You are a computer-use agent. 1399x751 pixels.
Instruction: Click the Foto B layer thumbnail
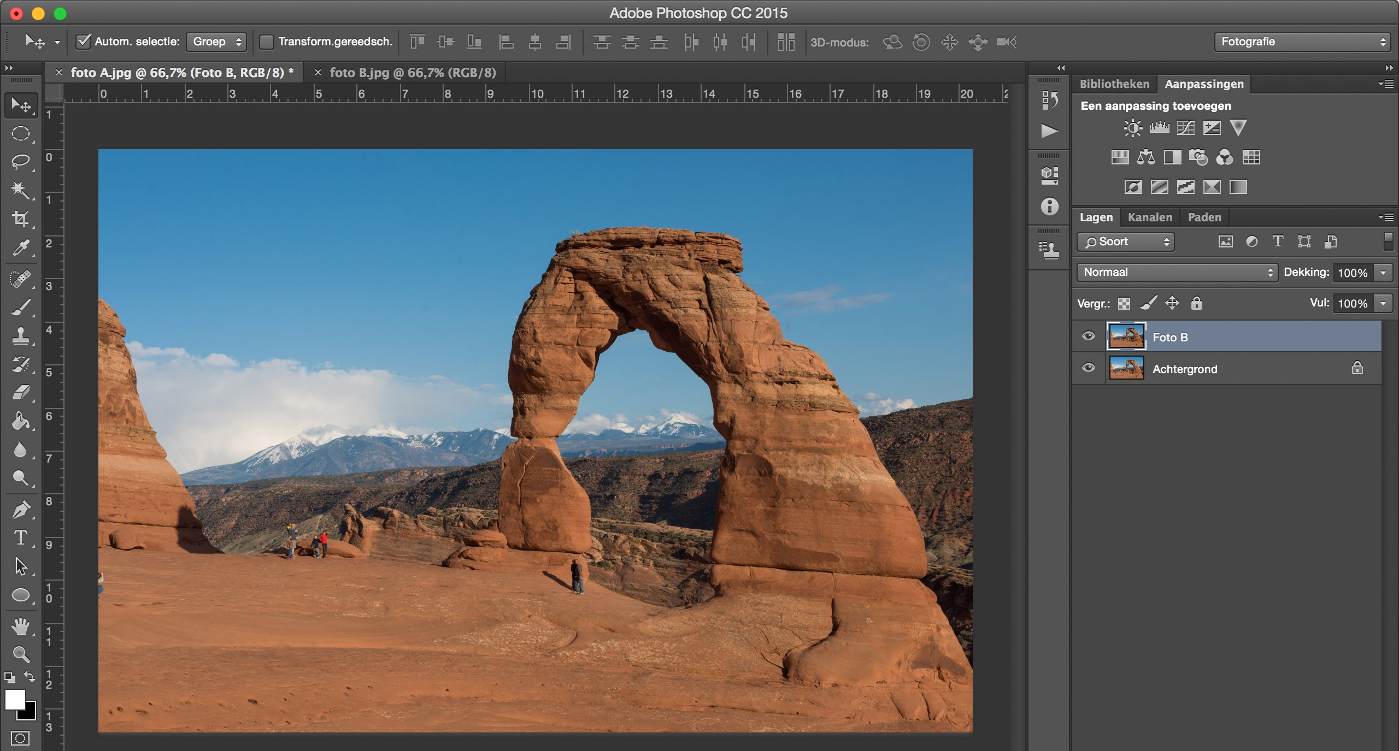tap(1127, 336)
